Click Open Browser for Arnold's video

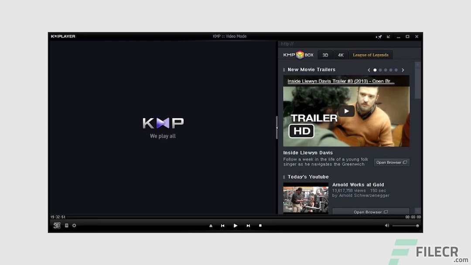point(370,212)
